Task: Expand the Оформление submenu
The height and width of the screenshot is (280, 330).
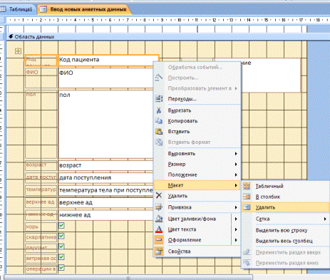Action: pyautogui.click(x=236, y=240)
